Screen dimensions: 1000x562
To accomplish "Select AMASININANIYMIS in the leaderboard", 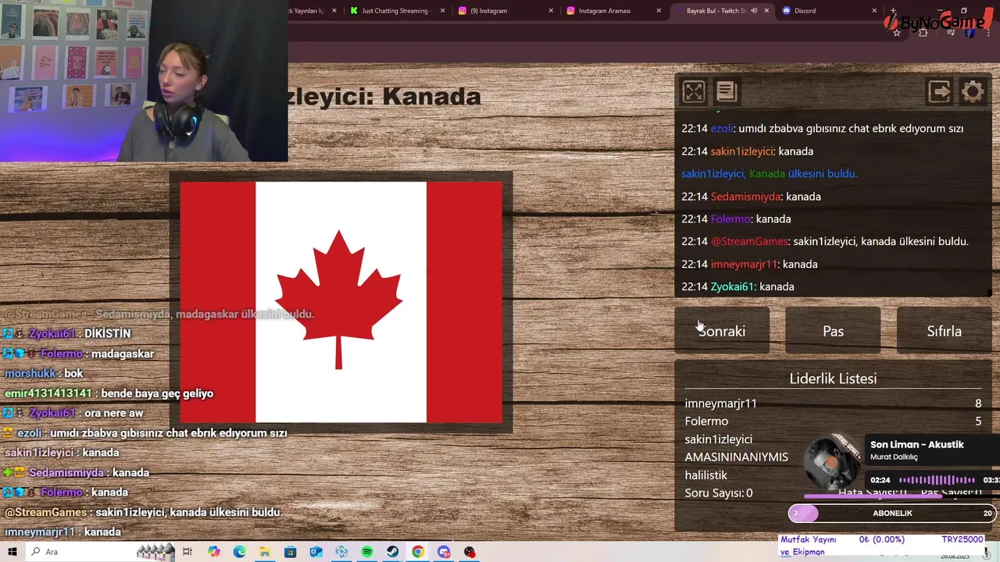I will click(736, 457).
